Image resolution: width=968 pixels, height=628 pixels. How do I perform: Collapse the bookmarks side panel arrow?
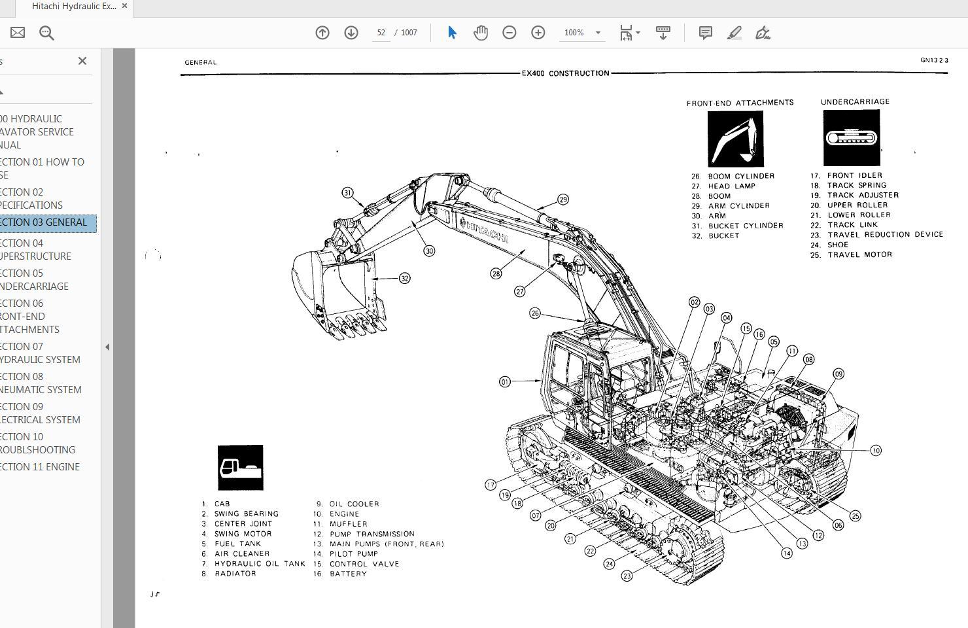click(x=107, y=347)
